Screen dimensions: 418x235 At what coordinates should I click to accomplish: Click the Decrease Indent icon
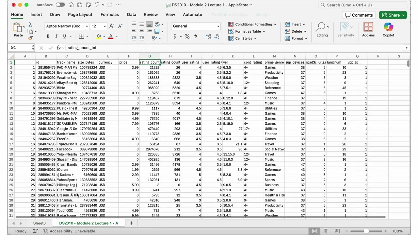pos(134,38)
